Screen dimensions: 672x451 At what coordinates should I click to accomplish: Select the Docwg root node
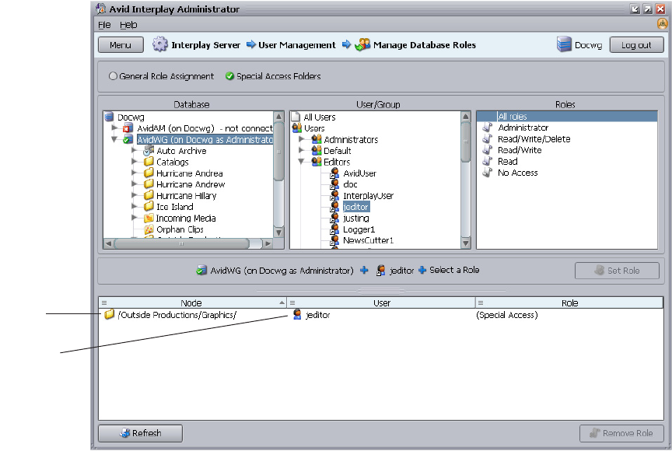[x=131, y=117]
